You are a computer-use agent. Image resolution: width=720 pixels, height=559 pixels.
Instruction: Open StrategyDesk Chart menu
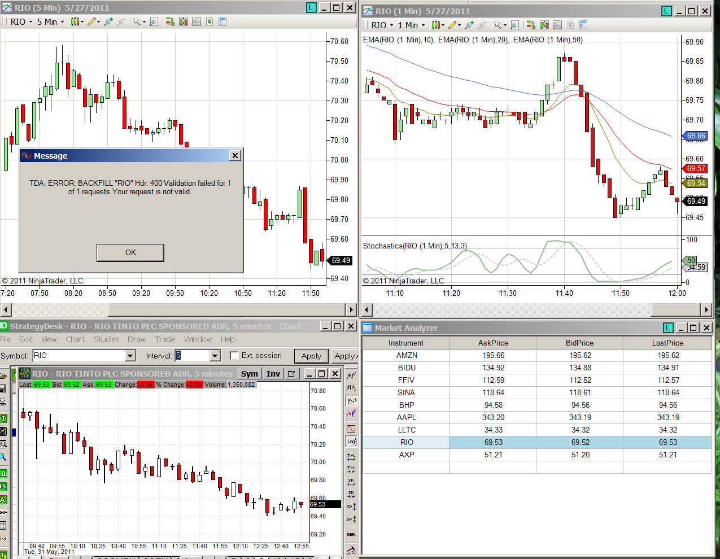pos(75,339)
